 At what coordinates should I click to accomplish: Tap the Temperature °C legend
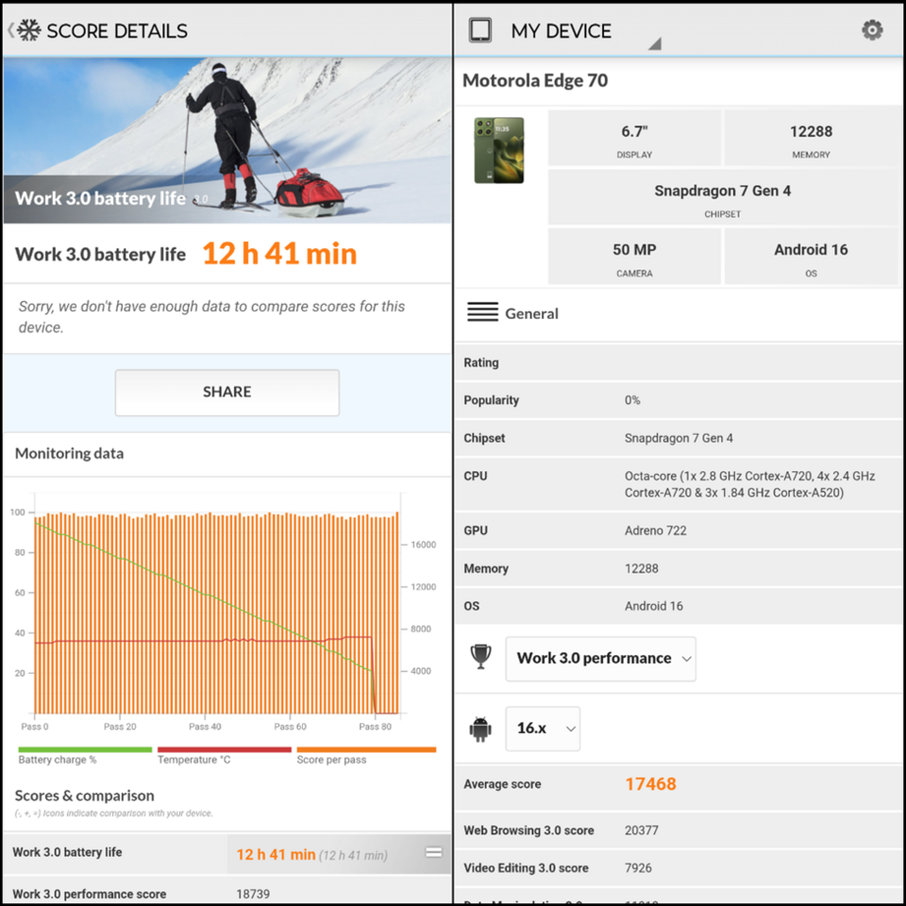tap(225, 756)
